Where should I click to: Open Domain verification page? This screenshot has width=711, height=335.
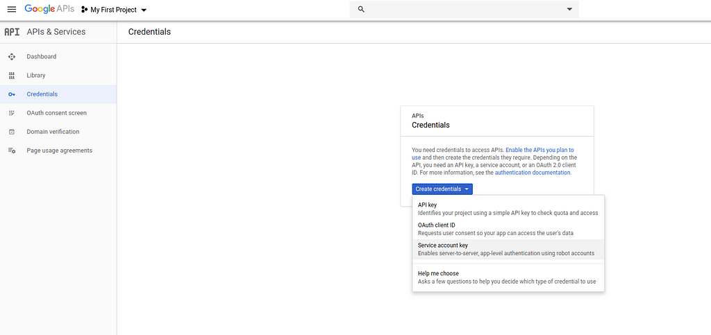58,132
